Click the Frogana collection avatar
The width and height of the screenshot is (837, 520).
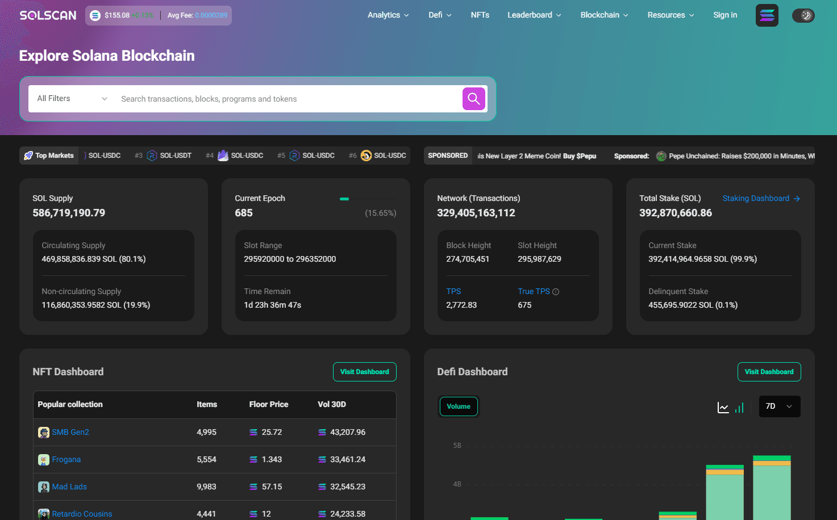pyautogui.click(x=44, y=460)
